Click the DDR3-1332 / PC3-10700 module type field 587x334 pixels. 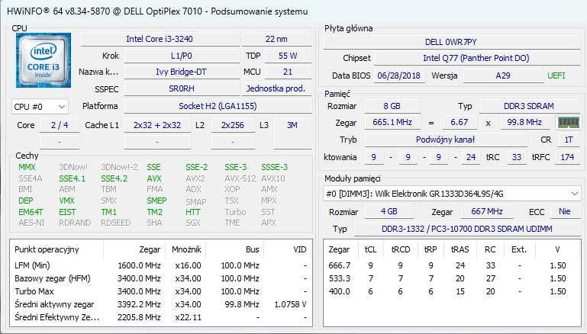464,229
